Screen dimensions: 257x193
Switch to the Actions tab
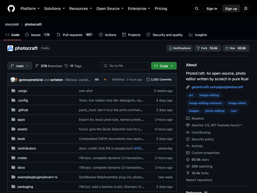pyautogui.click(x=108, y=35)
